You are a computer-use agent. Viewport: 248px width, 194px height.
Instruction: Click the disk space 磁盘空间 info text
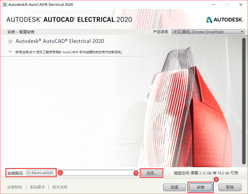[206, 173]
